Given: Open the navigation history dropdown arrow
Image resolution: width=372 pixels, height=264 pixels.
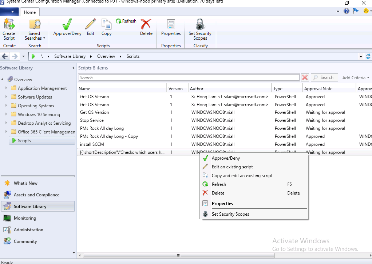Looking at the screenshot, I should click(x=23, y=56).
